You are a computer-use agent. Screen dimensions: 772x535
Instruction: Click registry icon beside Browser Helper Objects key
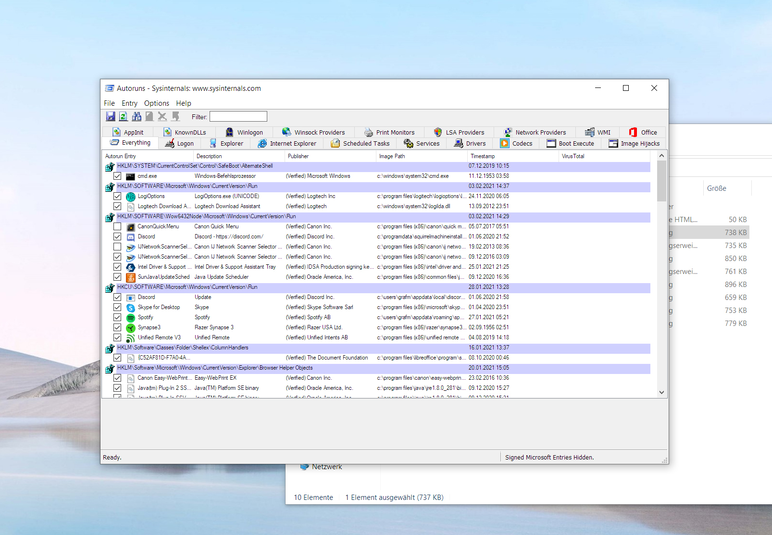(x=110, y=369)
